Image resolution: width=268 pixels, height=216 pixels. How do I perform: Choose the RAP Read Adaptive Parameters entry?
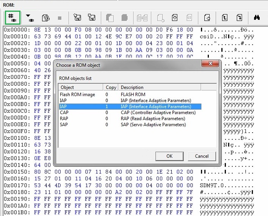(x=77, y=119)
